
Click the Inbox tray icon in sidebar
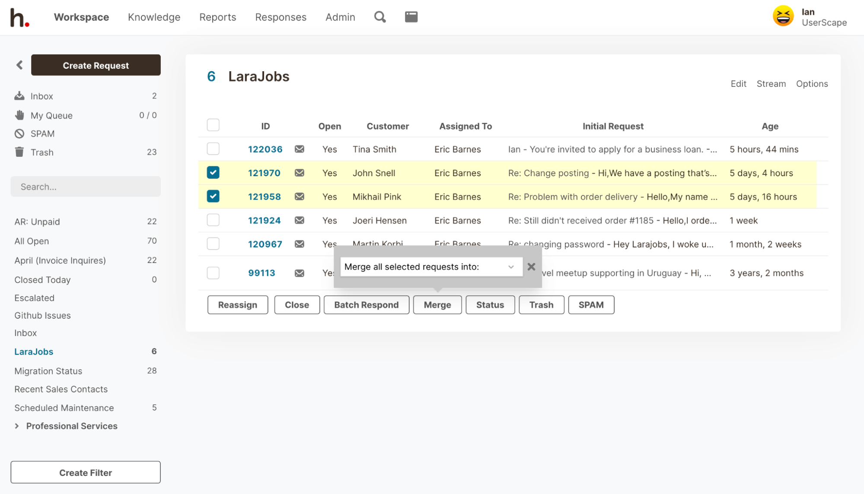tap(19, 96)
